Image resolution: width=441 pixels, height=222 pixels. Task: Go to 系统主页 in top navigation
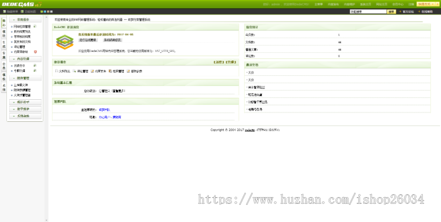click(x=366, y=4)
